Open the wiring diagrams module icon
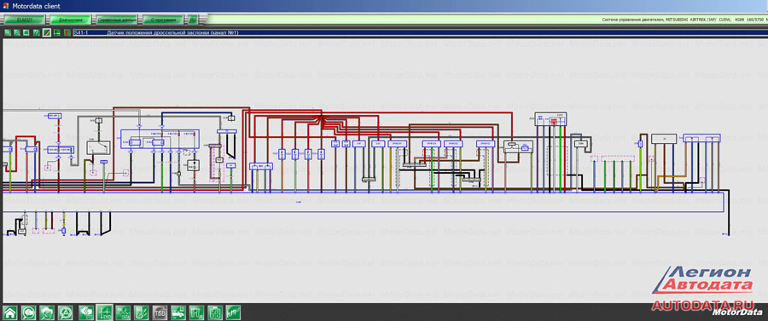The image size is (768, 321). [104, 312]
